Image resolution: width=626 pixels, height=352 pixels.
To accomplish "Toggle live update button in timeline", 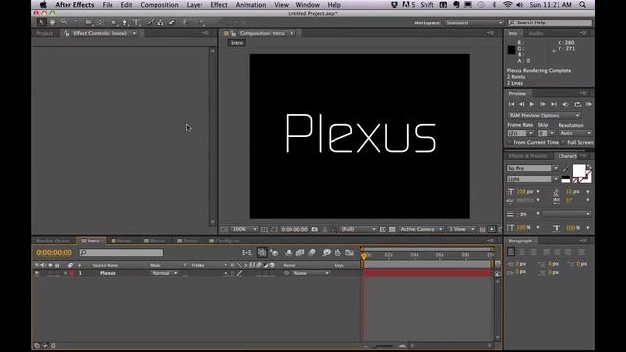I will (262, 252).
